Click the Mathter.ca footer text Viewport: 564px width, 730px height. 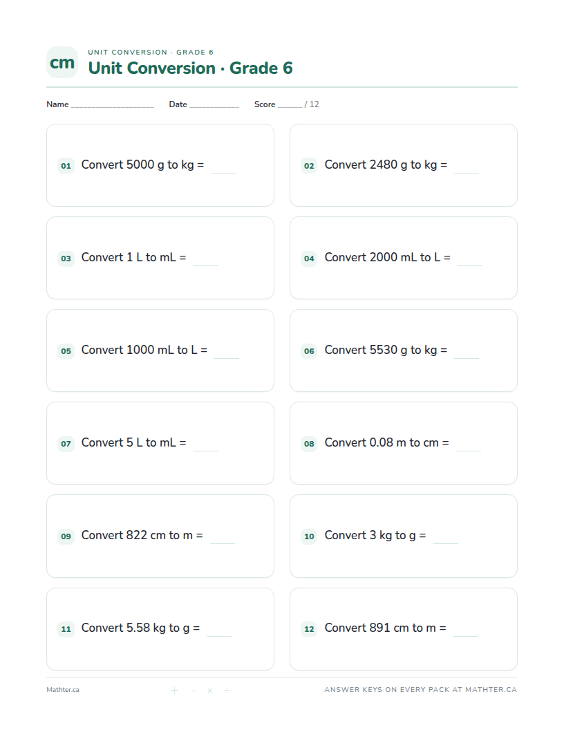click(x=63, y=690)
